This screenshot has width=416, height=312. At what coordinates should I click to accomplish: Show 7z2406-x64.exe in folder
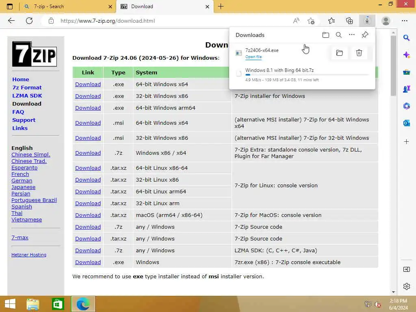pyautogui.click(x=340, y=53)
